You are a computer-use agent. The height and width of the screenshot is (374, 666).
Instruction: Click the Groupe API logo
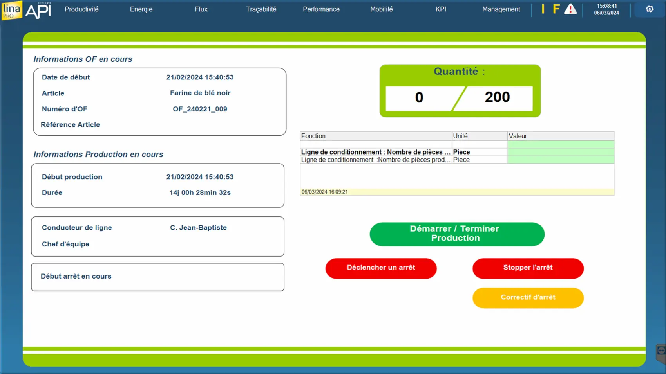[38, 10]
